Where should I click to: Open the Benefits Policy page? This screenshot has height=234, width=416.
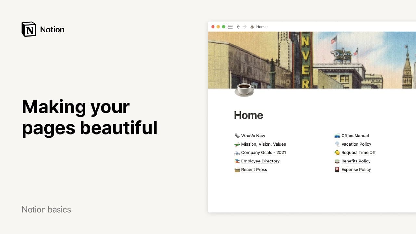pos(356,161)
